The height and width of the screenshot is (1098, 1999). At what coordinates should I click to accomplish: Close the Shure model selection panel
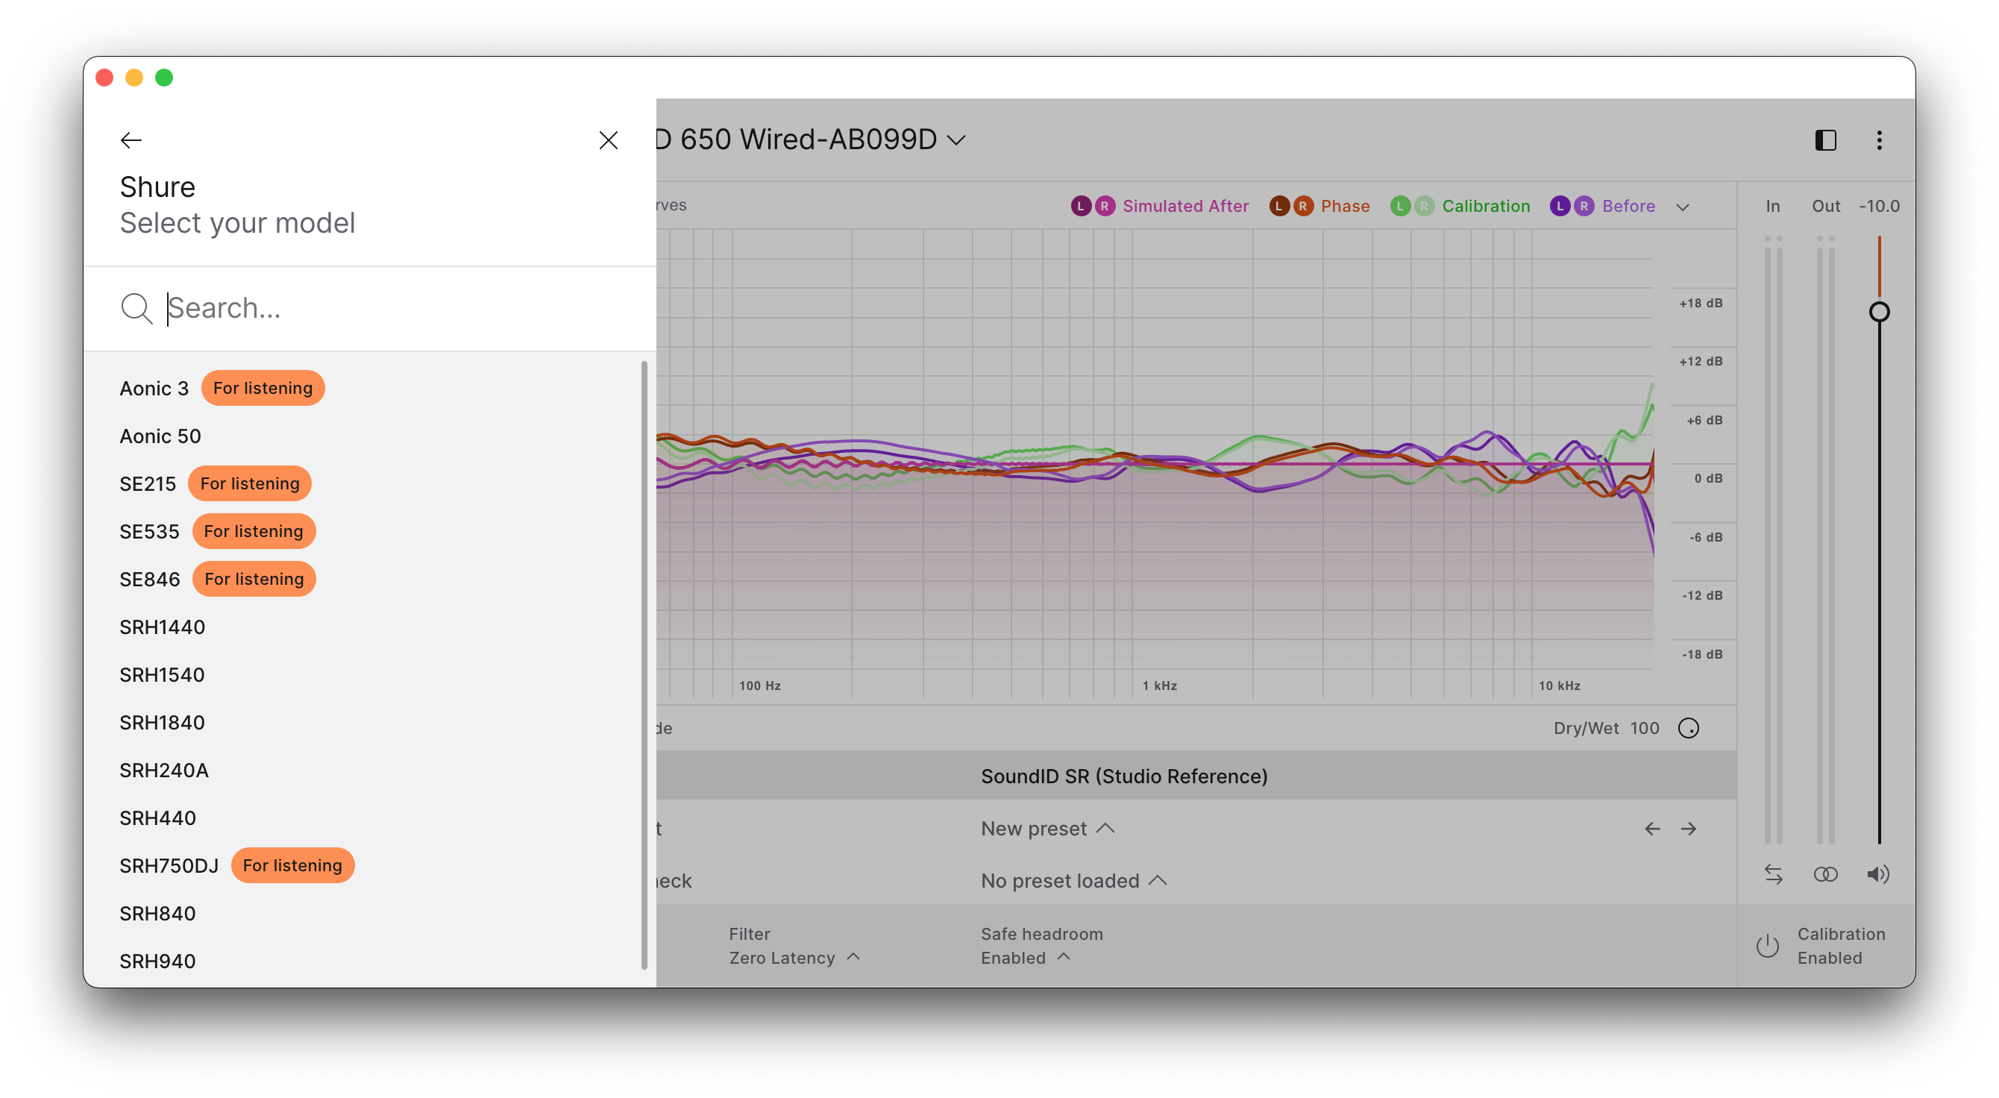(609, 140)
